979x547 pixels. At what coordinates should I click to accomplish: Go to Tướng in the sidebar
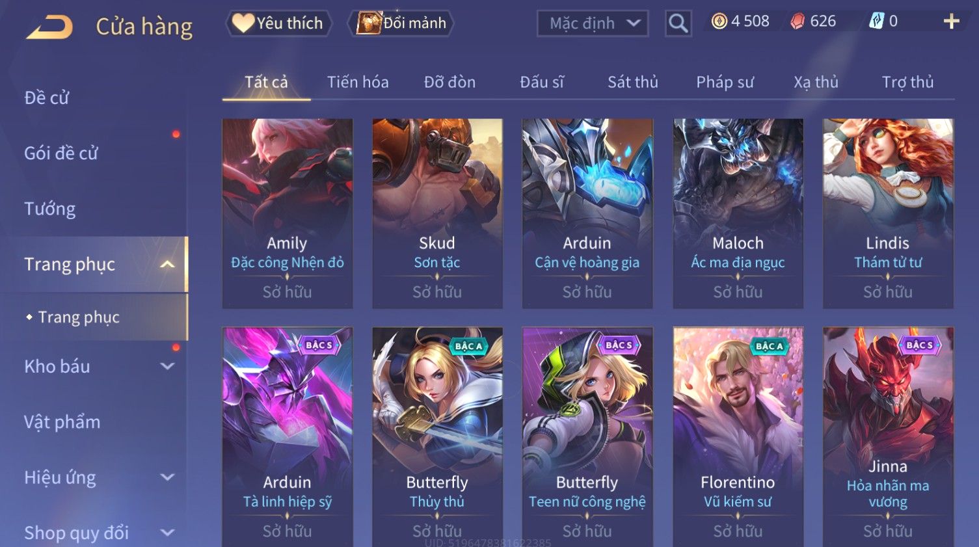point(49,209)
